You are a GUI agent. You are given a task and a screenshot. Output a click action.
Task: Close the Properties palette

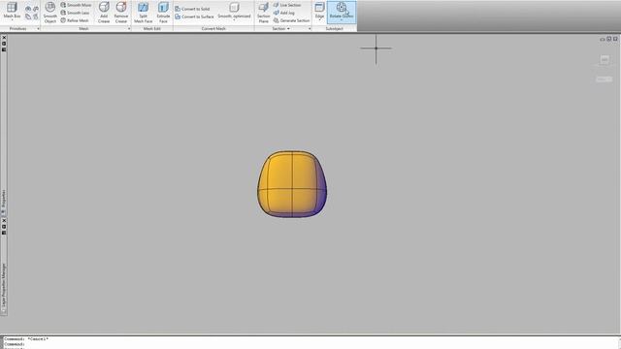4,38
